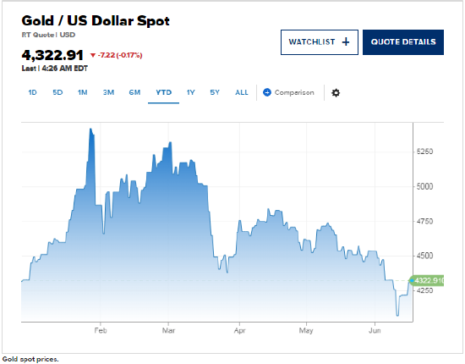Click the Gold / US Dollar Spot title
This screenshot has width=465, height=364.
[x=96, y=21]
